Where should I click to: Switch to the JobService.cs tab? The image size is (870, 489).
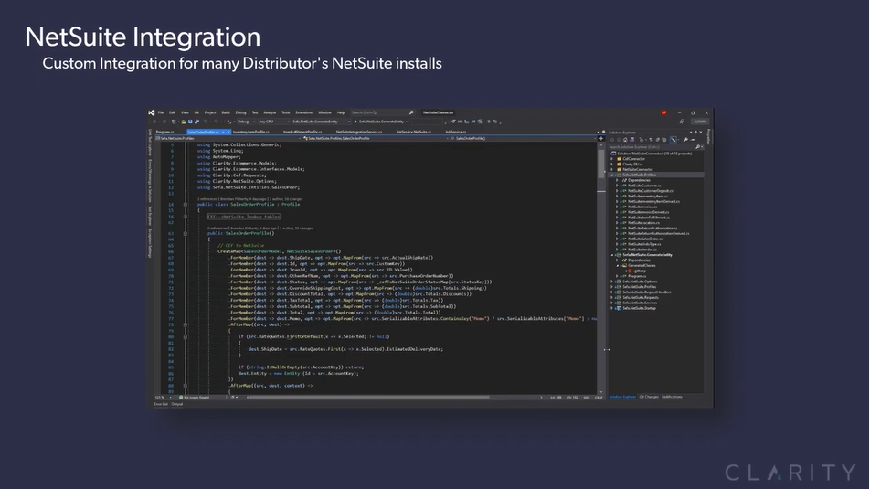(x=455, y=133)
